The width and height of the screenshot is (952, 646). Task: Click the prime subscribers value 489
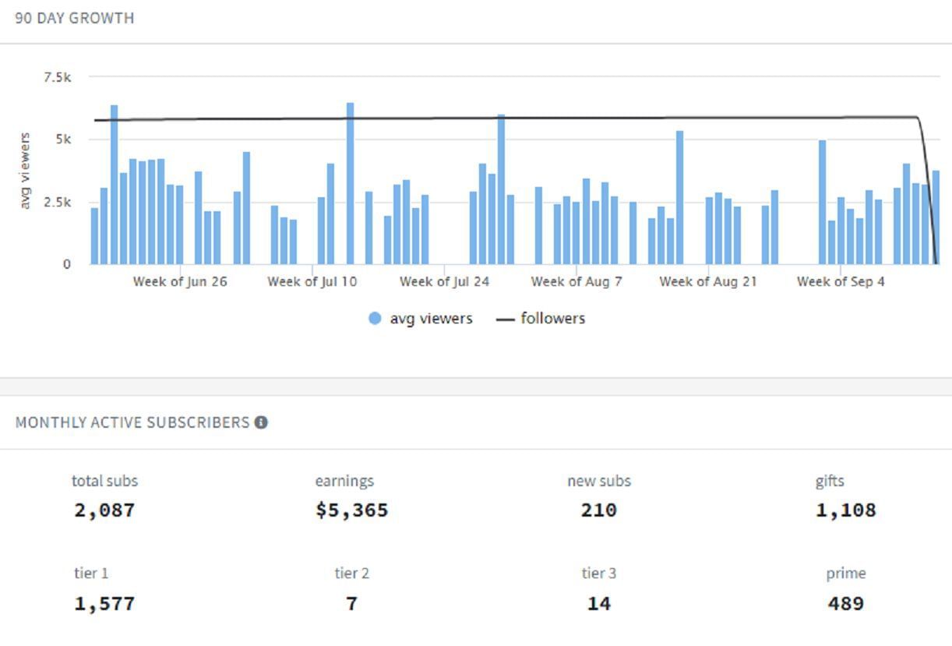pos(845,604)
